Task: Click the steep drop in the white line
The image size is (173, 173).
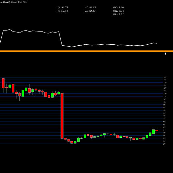Action: point(61,38)
